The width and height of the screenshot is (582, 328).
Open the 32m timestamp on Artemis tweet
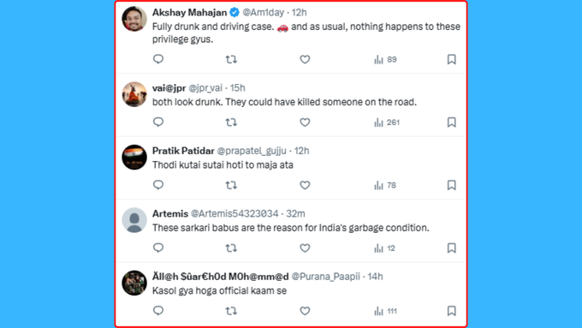point(296,213)
